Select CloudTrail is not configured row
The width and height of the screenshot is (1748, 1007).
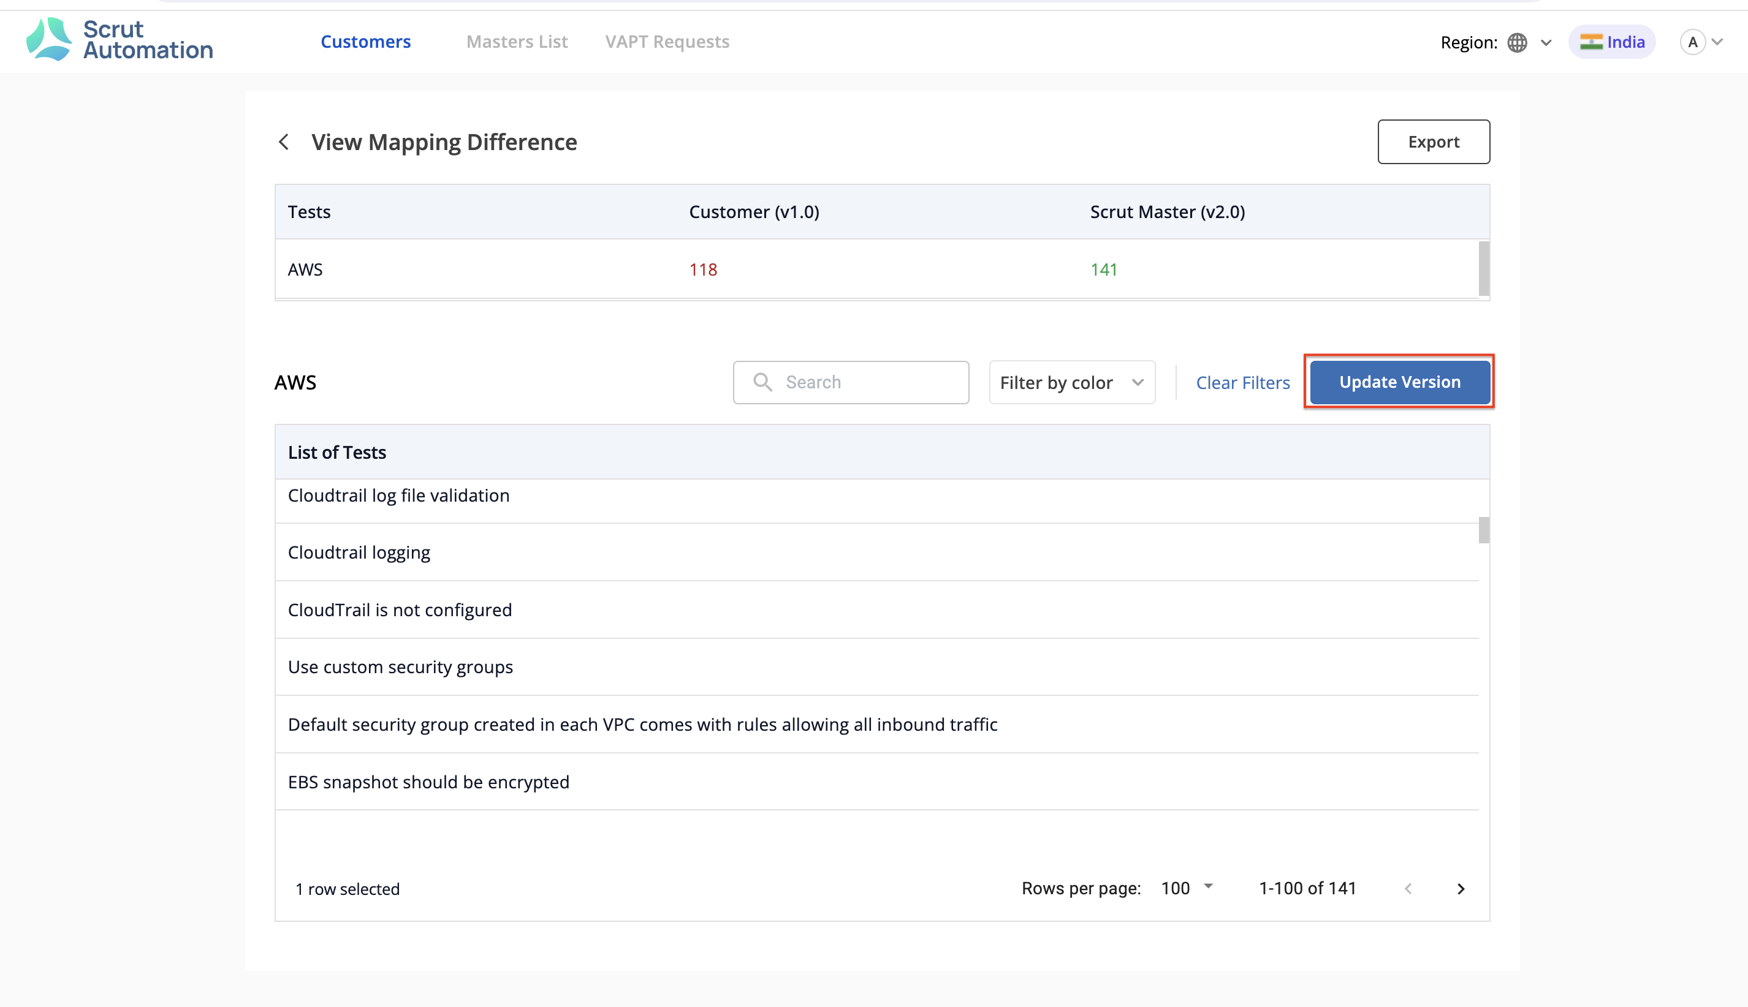pos(877,610)
